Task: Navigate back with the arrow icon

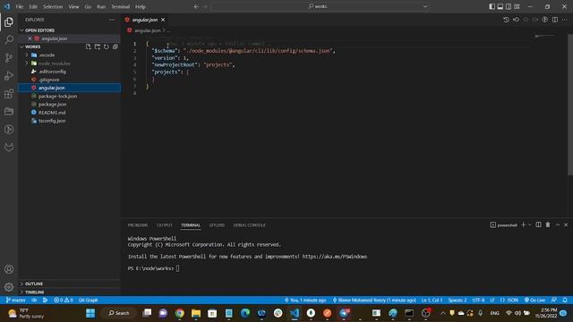Action: coord(196,6)
